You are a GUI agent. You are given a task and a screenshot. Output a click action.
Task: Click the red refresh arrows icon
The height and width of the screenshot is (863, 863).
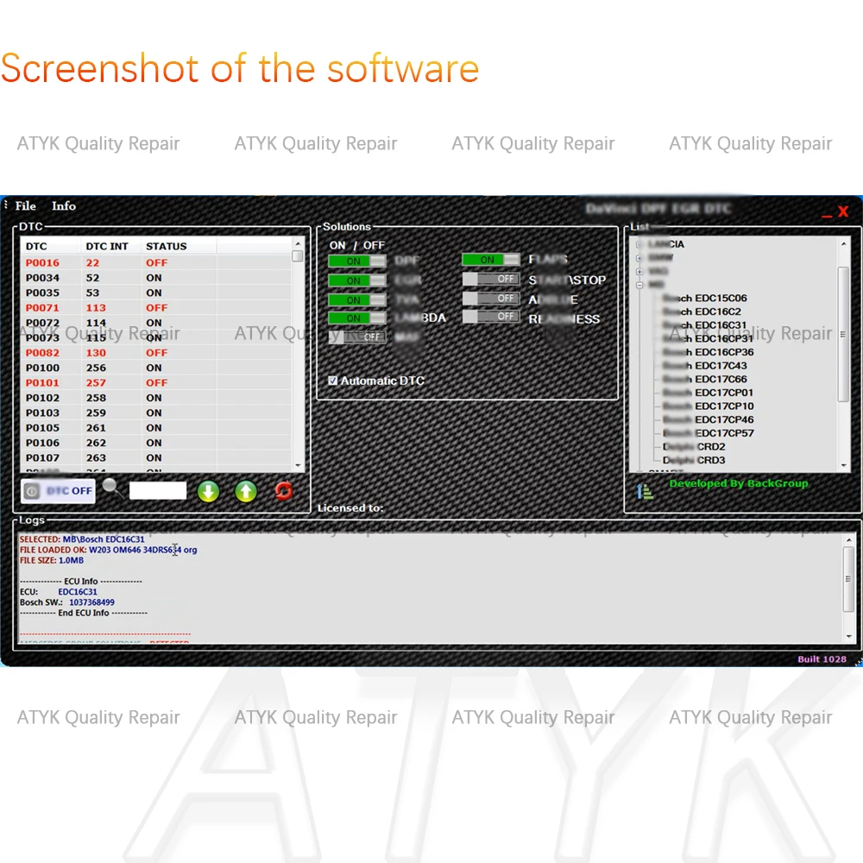click(x=284, y=490)
